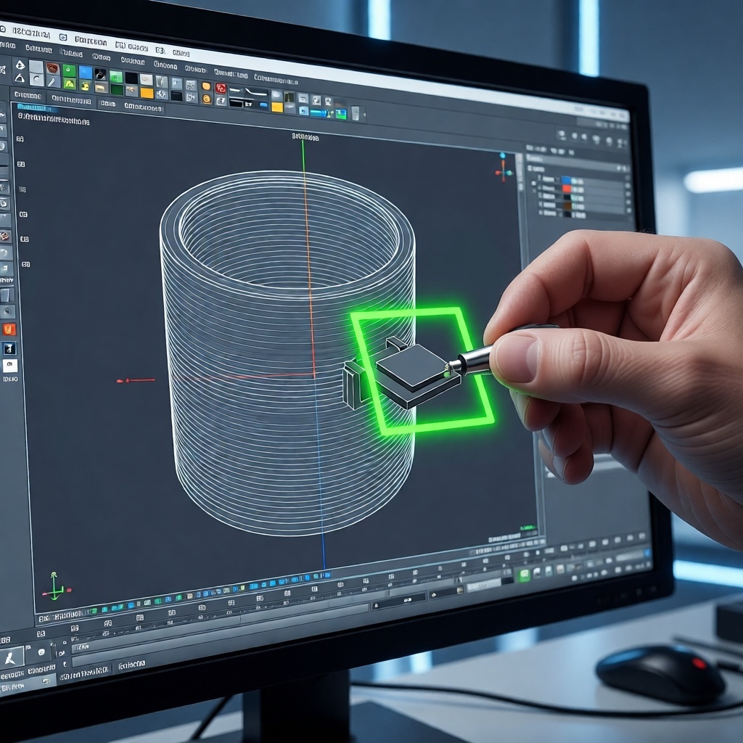
Task: Click the green button in the bottom-right controls
Action: (x=524, y=575)
